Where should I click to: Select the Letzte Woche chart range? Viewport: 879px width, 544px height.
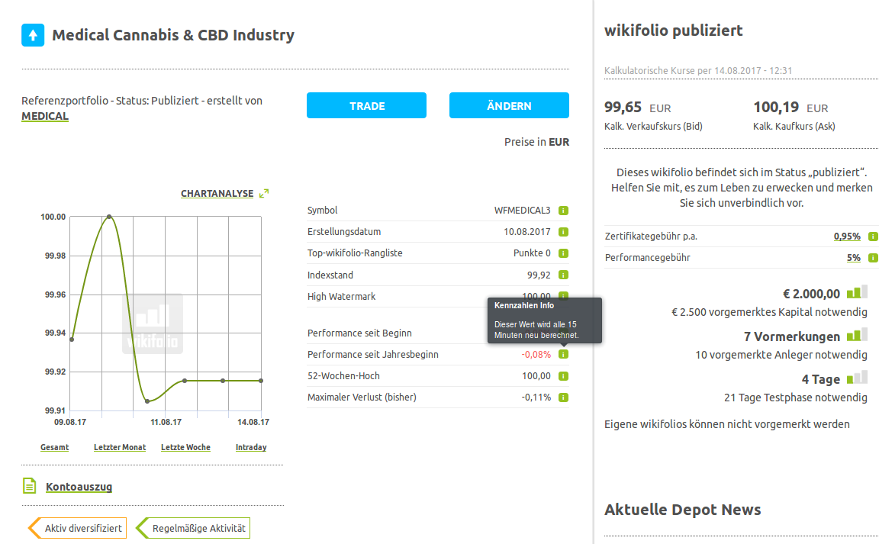(185, 447)
